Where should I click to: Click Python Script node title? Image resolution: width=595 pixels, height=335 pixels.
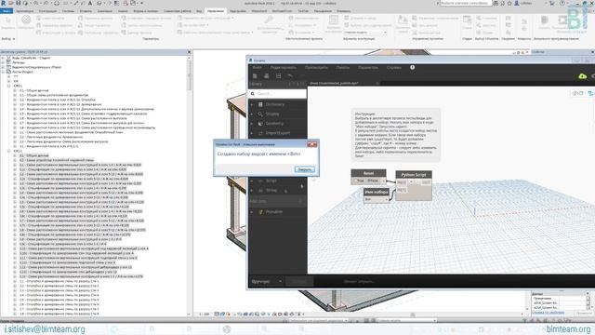tap(414, 175)
